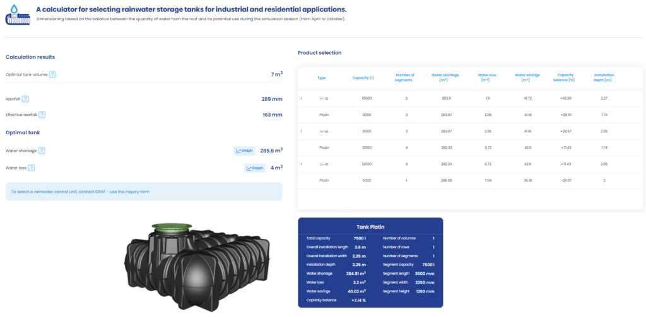This screenshot has height=317, width=646.
Task: Click the Tank Platin panel title
Action: (x=370, y=228)
